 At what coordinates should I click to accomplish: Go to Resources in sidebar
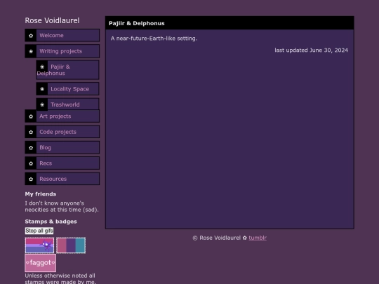(x=62, y=179)
